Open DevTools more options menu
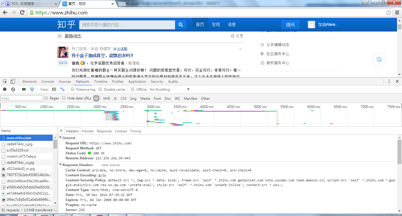Screen dimensions: 402x216 pyautogui.click(x=389, y=82)
